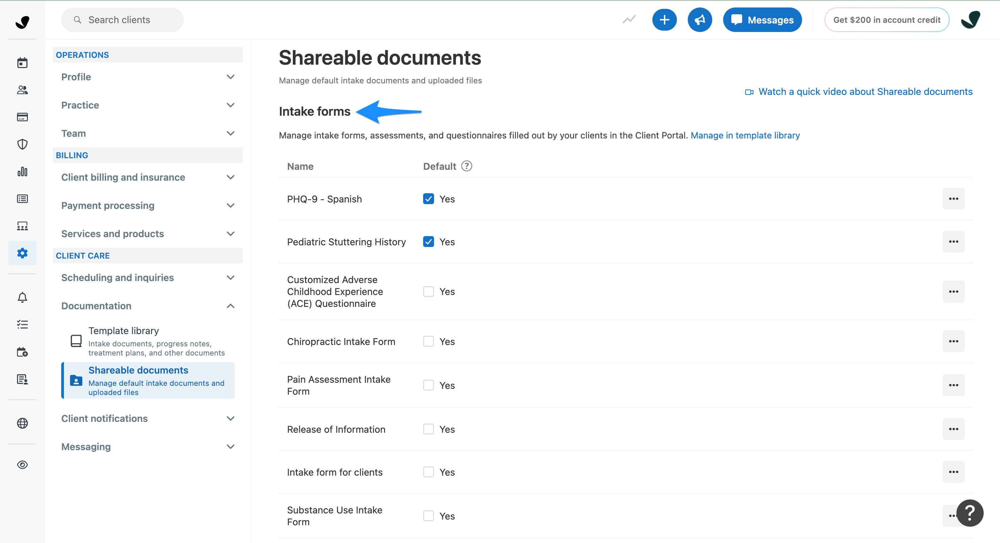The image size is (1000, 543).
Task: Expand the Team section
Action: 148,134
